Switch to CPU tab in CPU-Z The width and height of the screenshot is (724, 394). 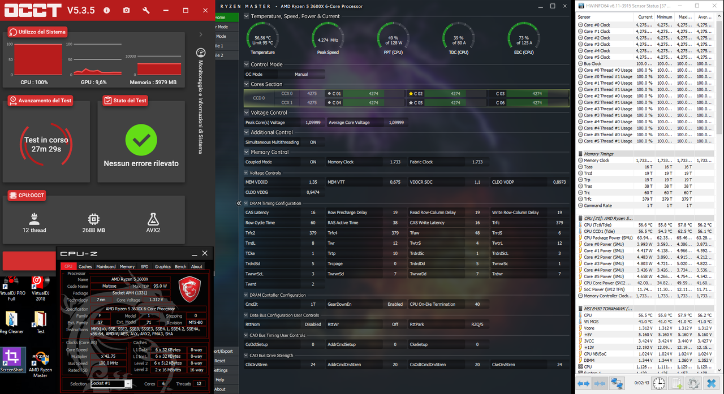(x=68, y=266)
